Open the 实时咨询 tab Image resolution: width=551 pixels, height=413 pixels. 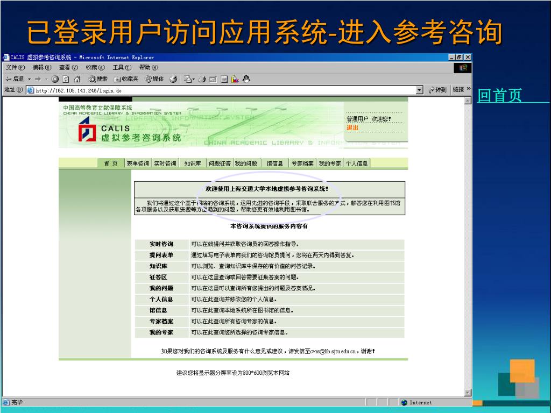tap(165, 163)
